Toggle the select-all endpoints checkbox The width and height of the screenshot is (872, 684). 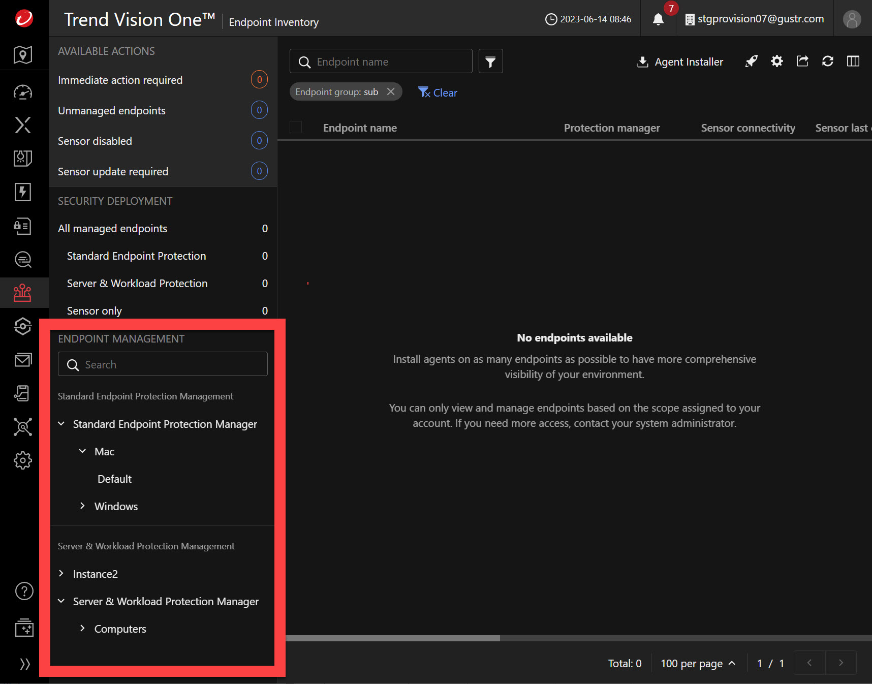tap(296, 128)
